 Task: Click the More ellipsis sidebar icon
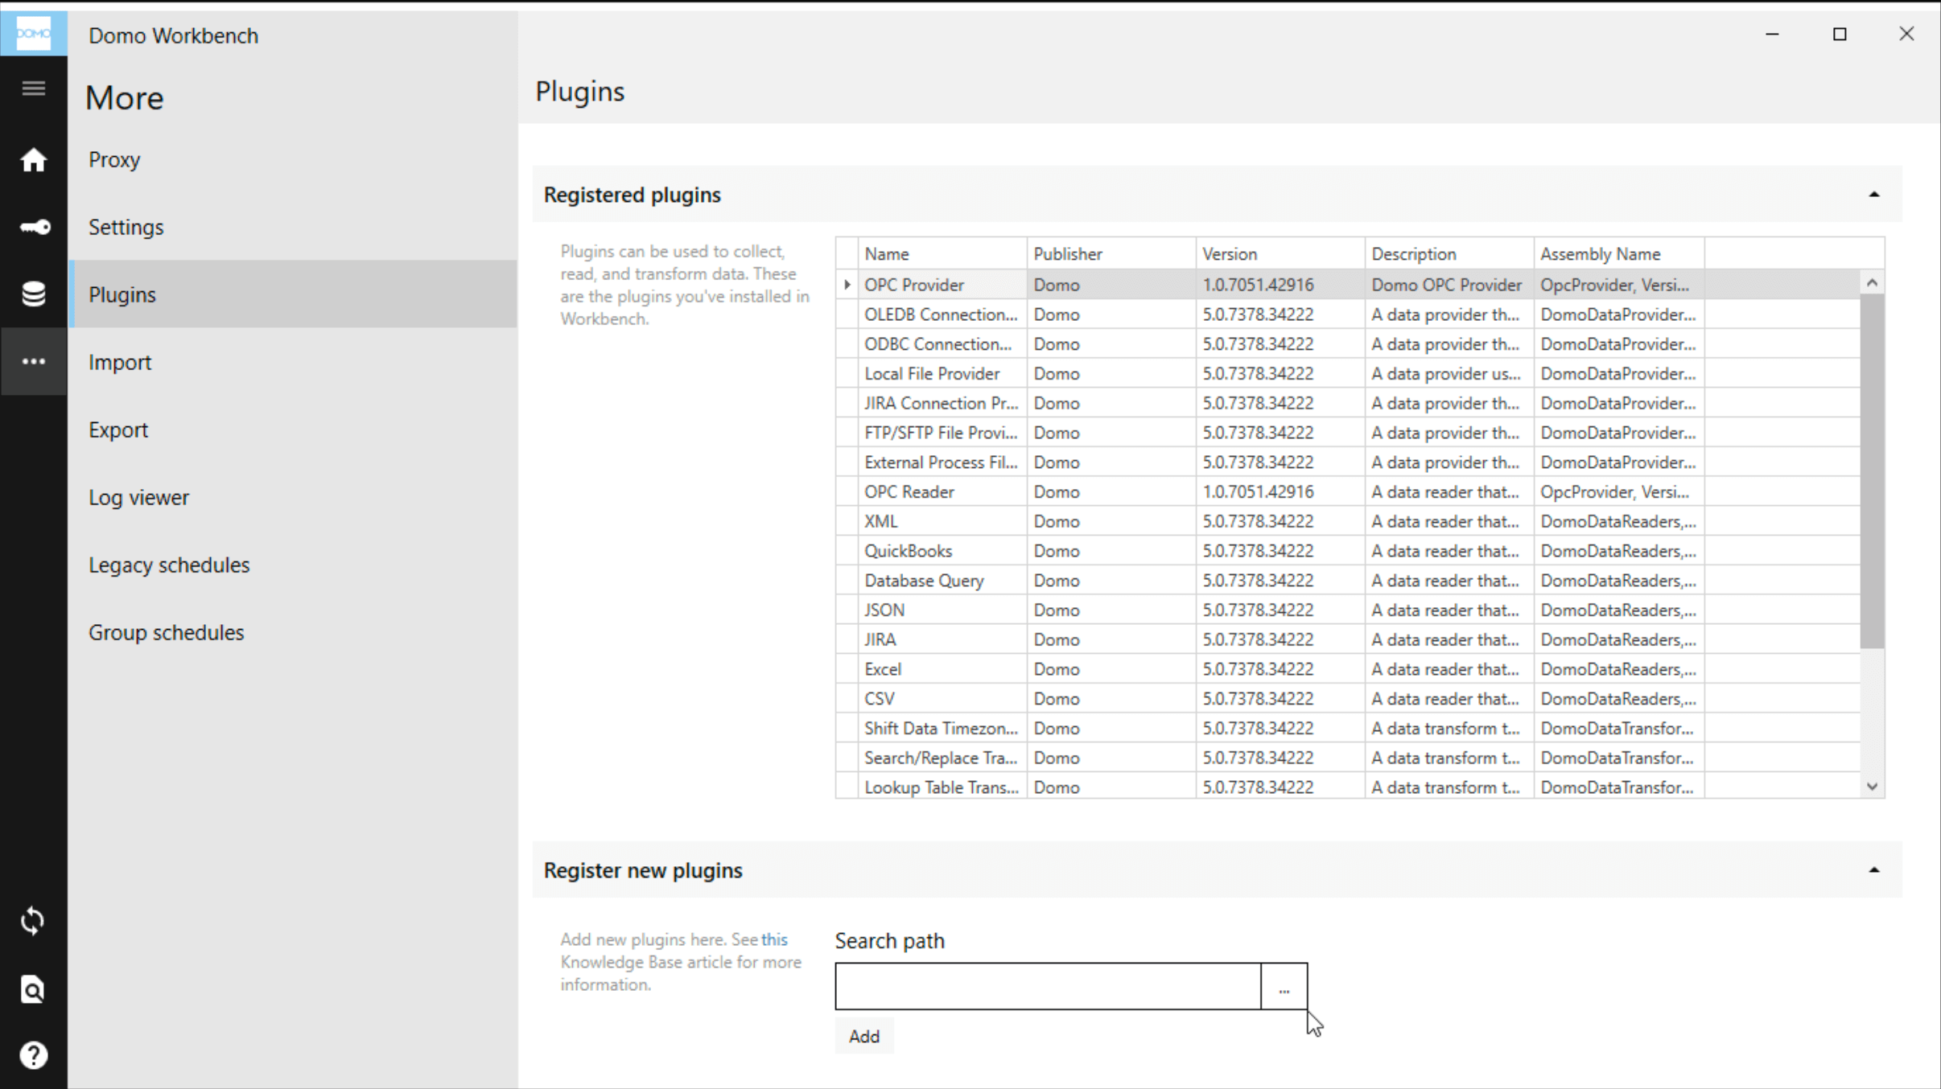[33, 362]
